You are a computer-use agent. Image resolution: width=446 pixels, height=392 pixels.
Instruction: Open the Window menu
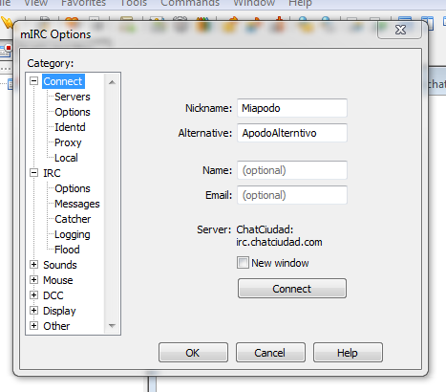coord(254,3)
